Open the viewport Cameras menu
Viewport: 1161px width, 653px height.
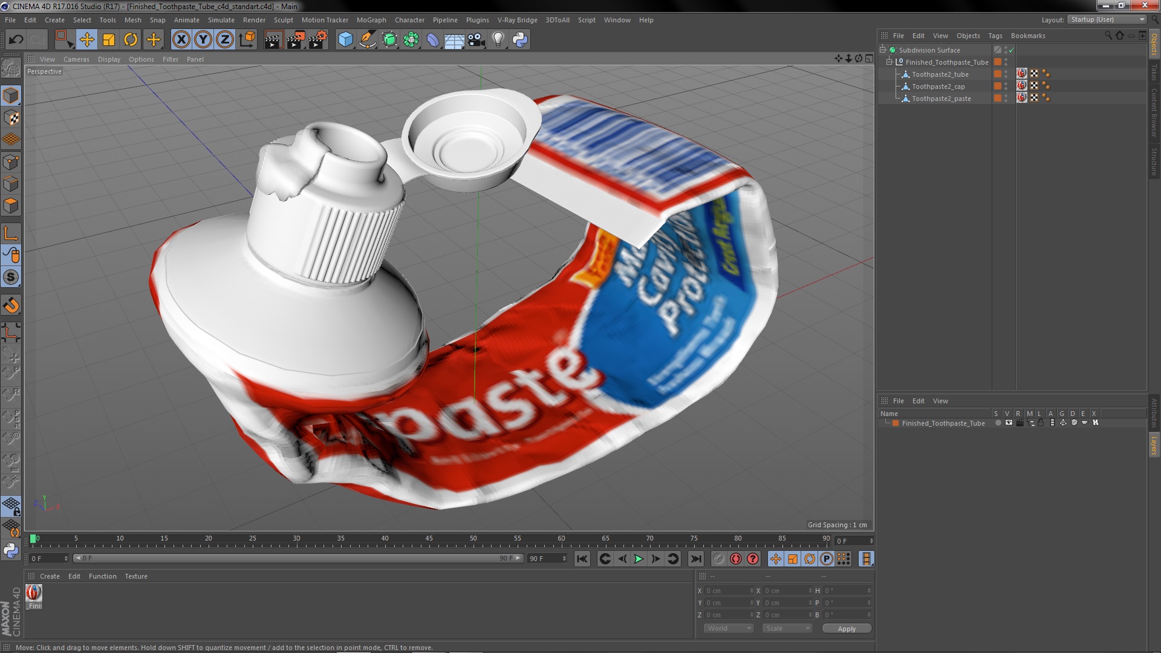76,59
